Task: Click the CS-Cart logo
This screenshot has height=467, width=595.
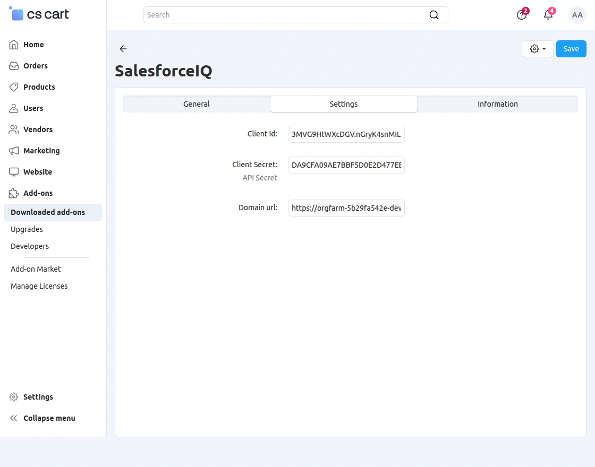Action: [x=39, y=14]
